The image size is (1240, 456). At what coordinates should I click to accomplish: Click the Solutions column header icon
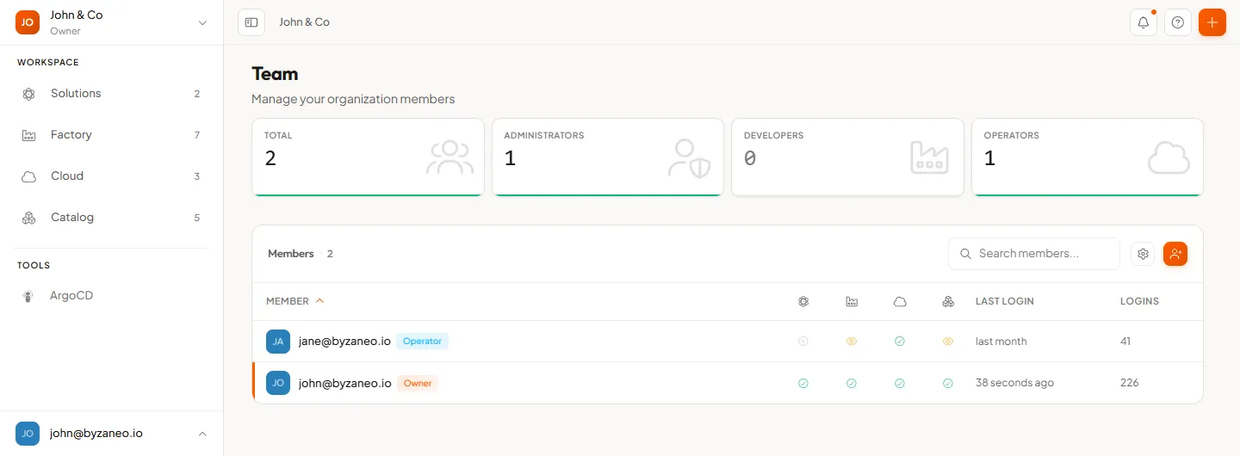[x=803, y=302]
